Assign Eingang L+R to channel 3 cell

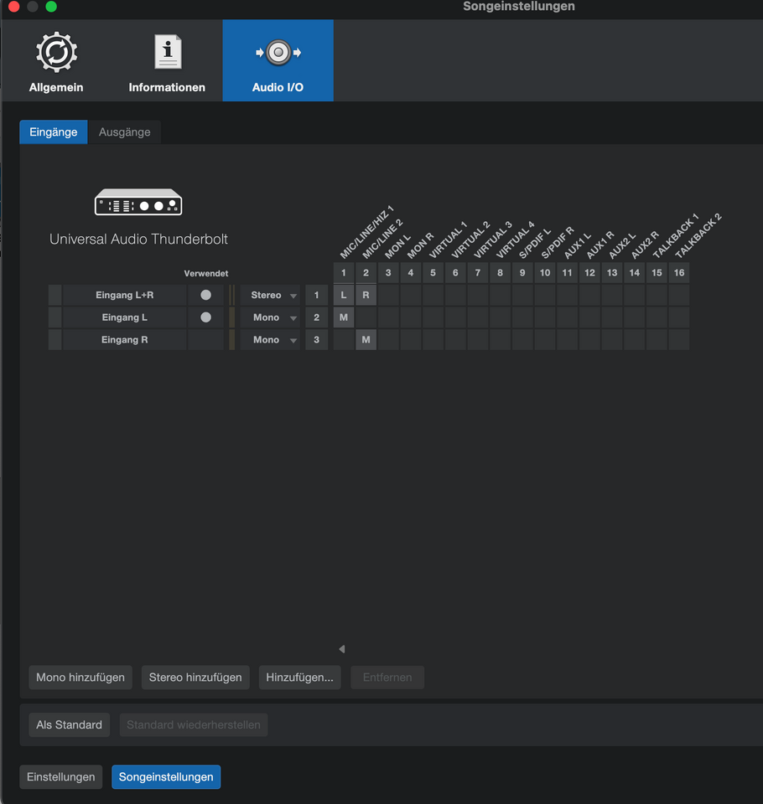388,296
